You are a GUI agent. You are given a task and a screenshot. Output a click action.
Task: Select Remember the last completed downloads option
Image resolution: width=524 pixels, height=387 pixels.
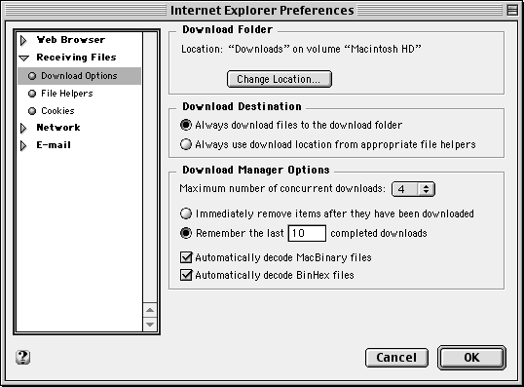(186, 233)
